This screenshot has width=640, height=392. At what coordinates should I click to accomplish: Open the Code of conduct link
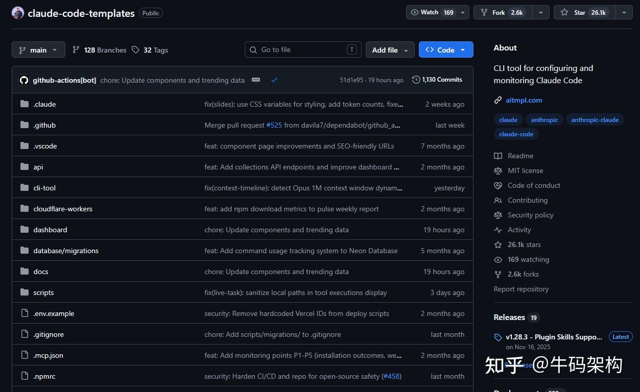tap(534, 186)
